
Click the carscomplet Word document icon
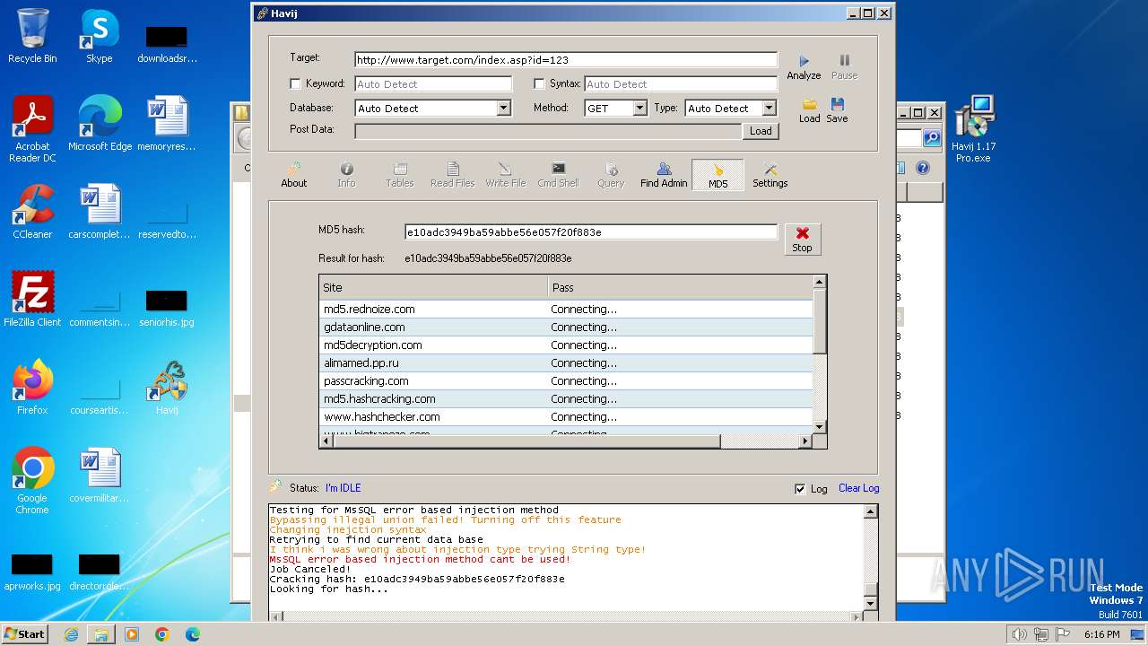[100, 212]
